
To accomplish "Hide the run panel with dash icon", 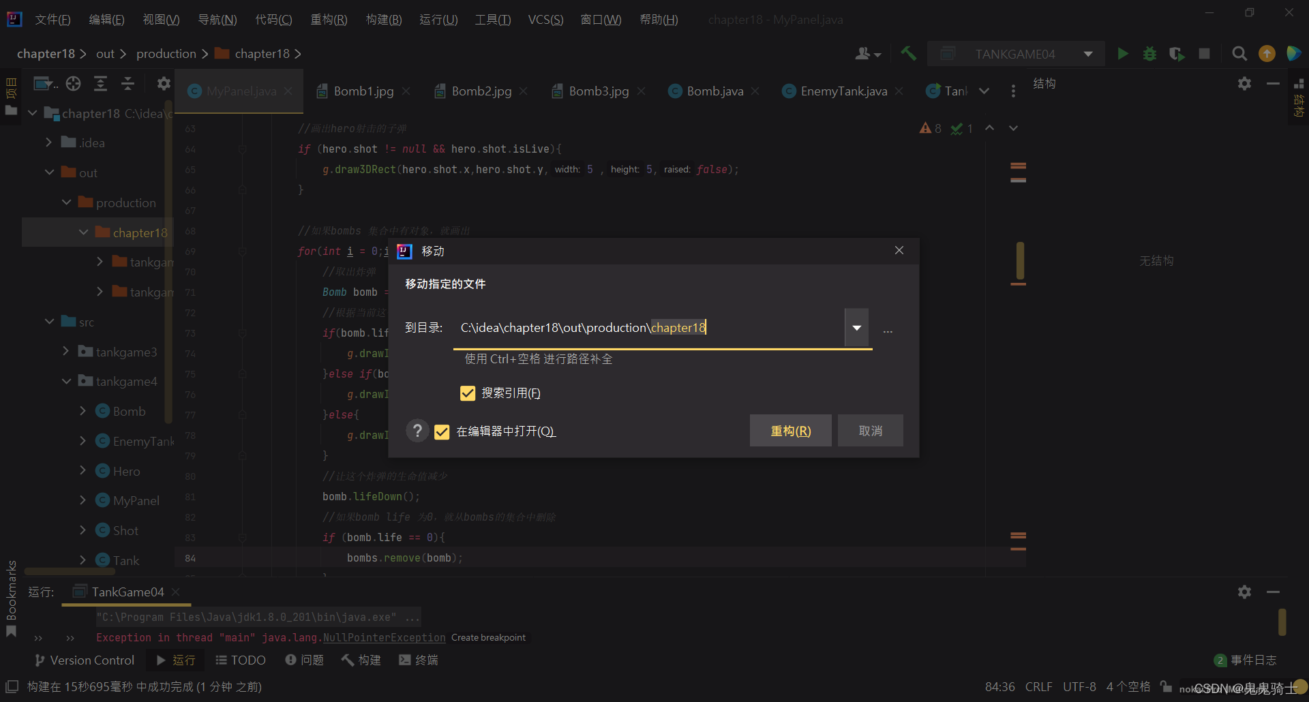I will click(1273, 592).
